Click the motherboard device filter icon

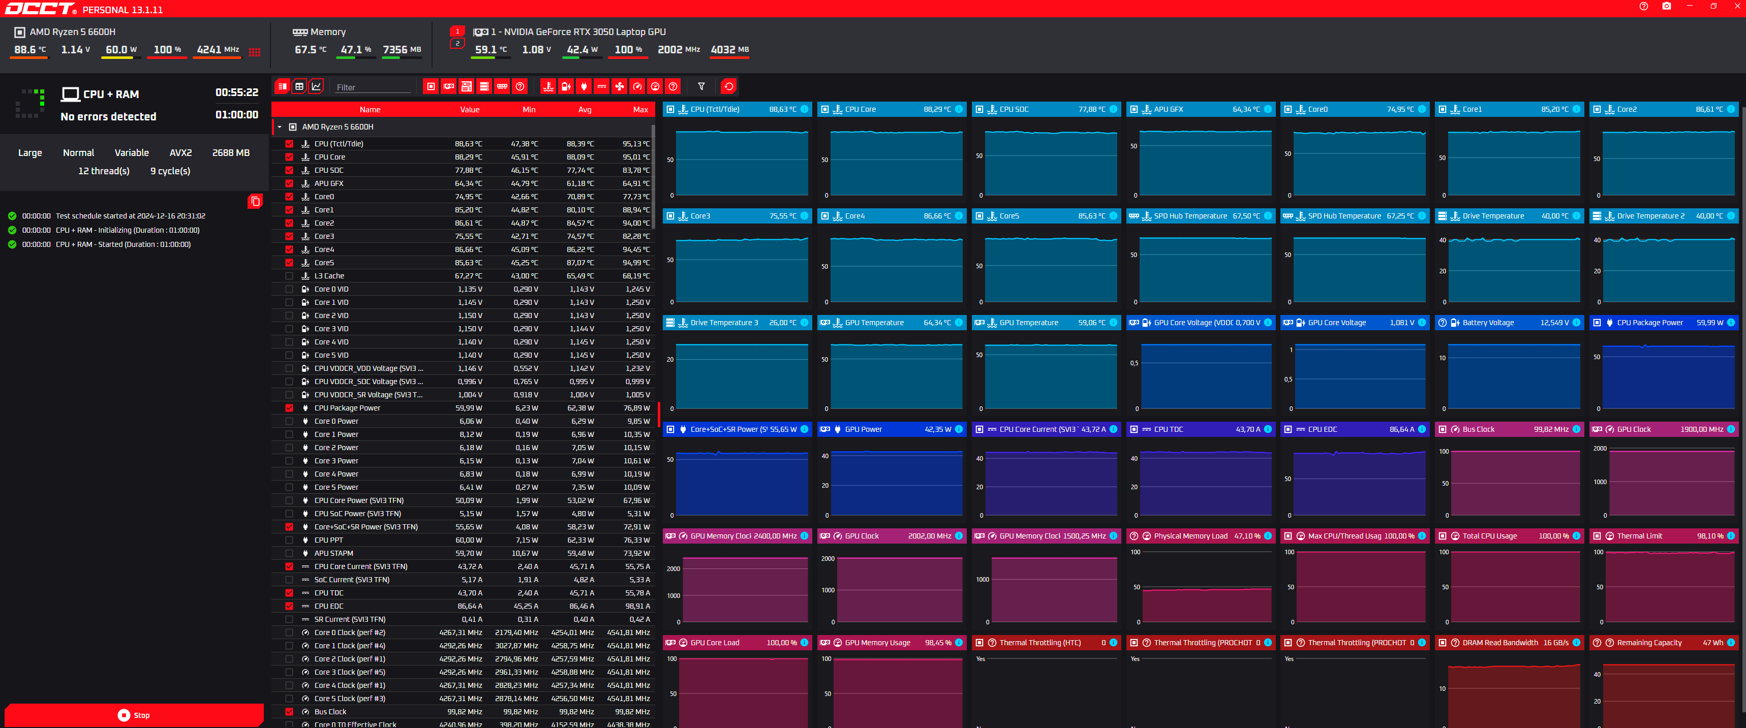tap(466, 87)
